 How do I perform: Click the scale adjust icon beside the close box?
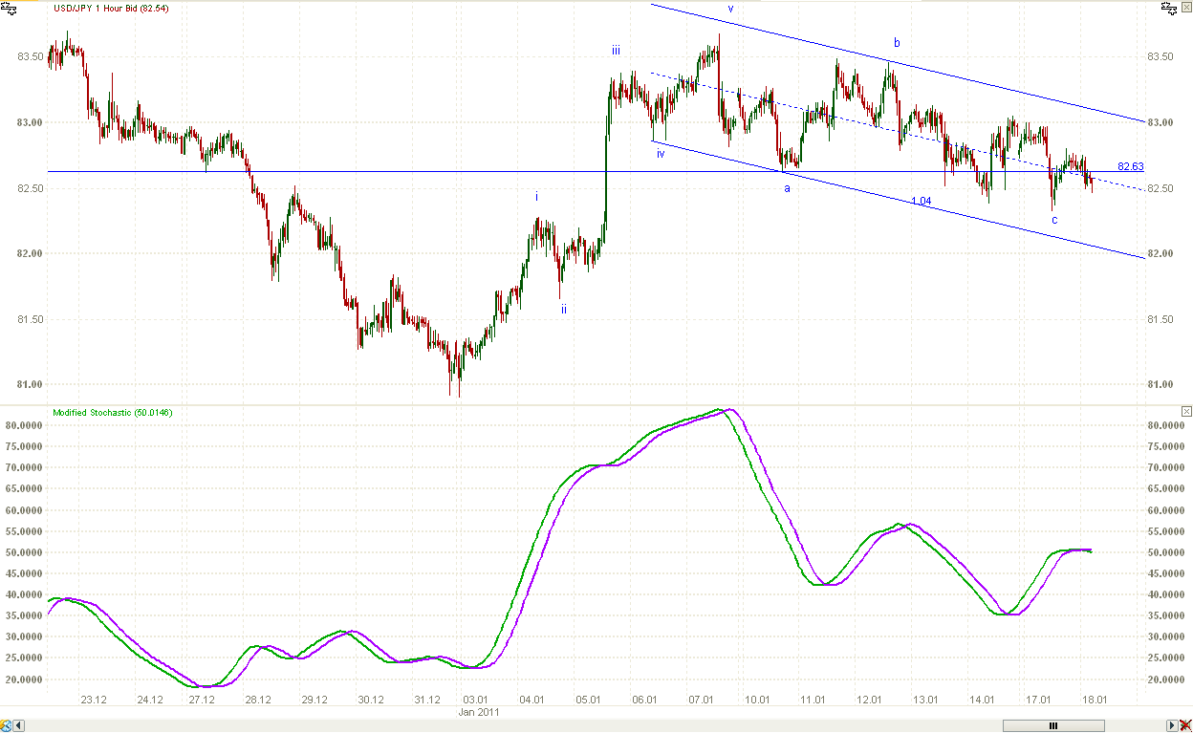[x=1169, y=9]
